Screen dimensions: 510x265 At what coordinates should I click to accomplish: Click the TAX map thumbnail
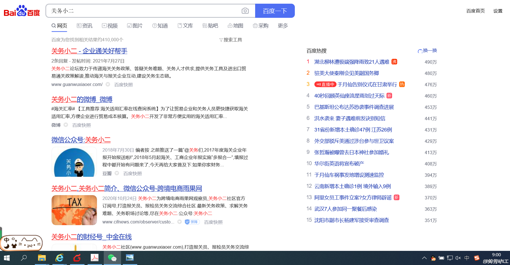(74, 210)
